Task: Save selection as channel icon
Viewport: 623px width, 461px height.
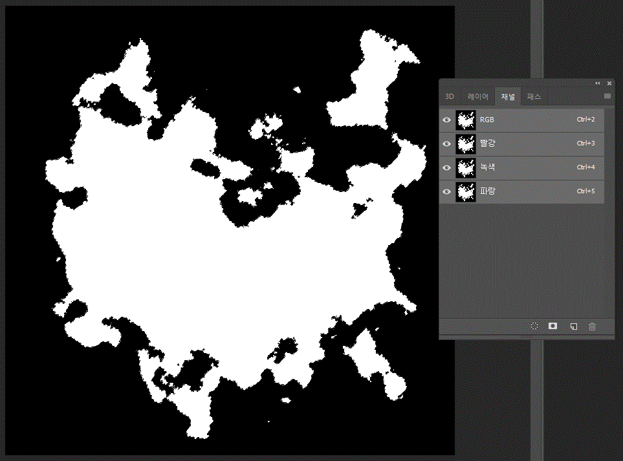Action: [x=552, y=326]
